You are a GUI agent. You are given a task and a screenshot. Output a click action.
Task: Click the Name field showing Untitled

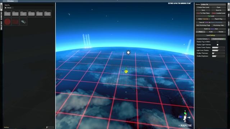[213, 4]
